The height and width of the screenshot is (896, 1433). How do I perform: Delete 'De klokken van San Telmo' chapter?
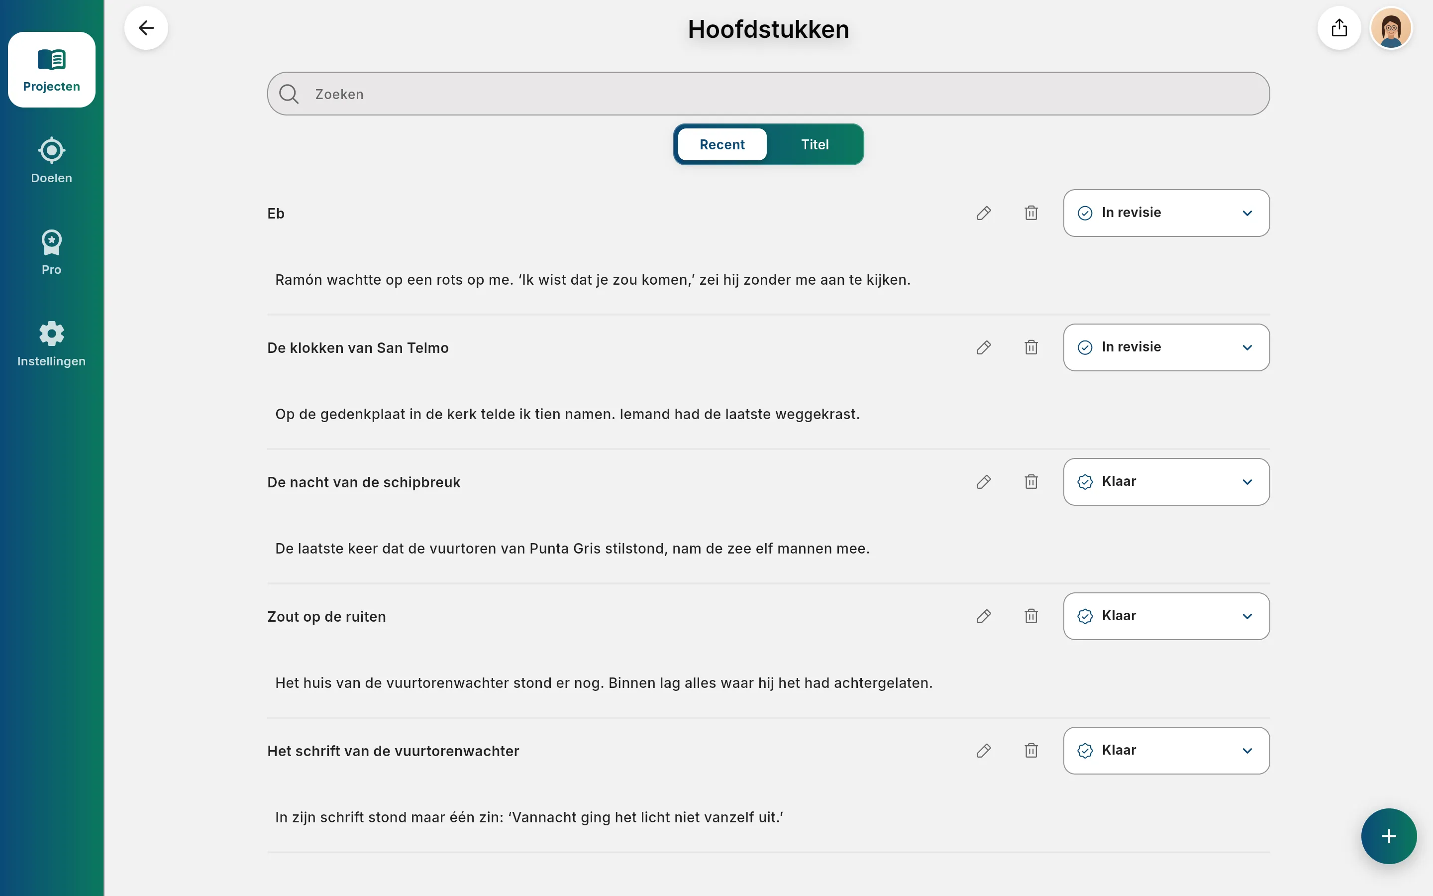click(x=1031, y=348)
